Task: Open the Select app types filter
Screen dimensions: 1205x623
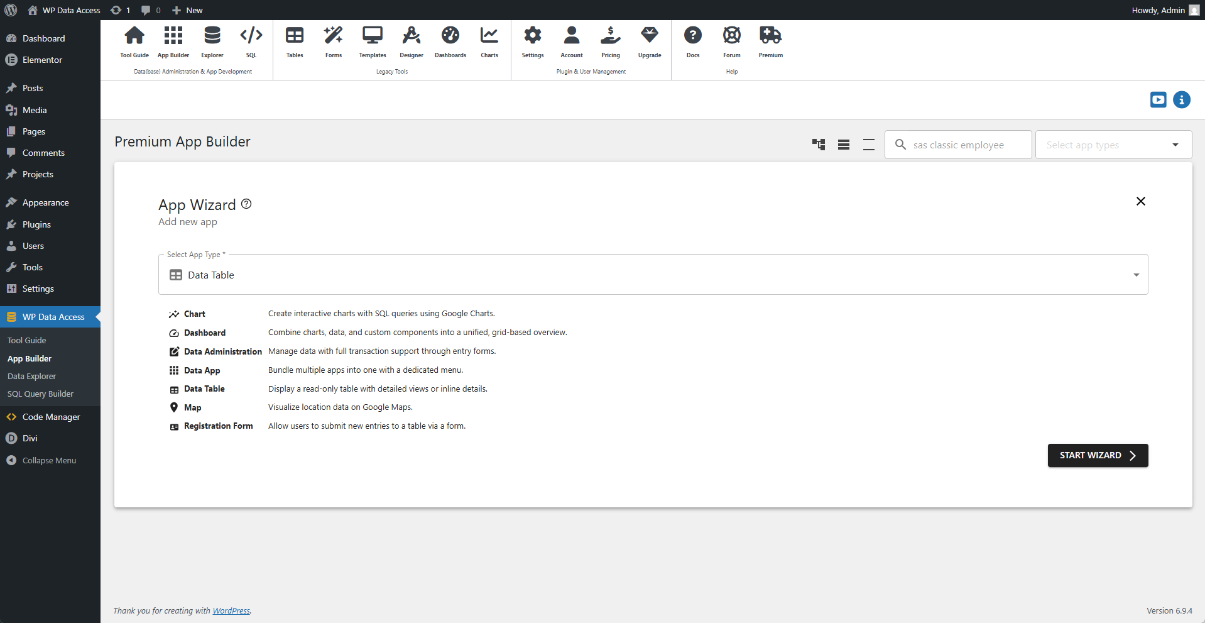Action: [x=1113, y=145]
